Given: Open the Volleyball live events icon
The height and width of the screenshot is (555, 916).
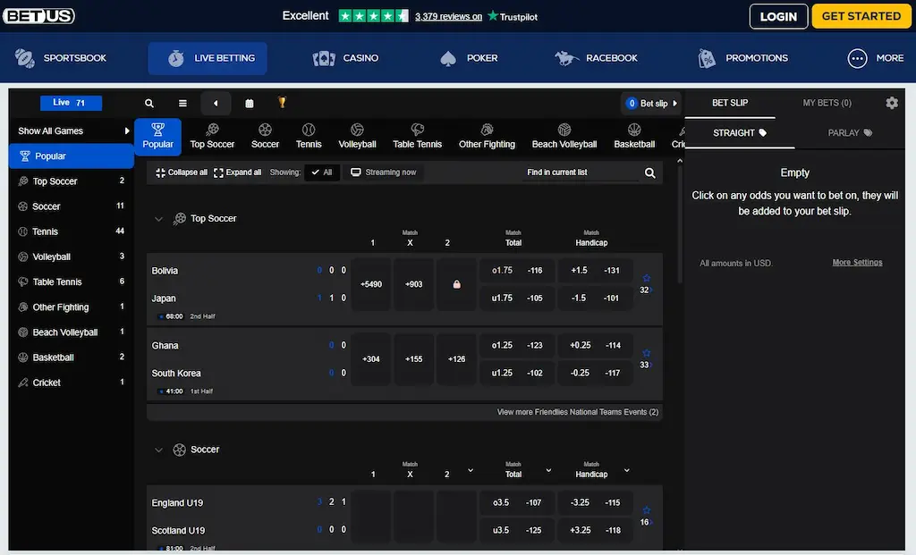Looking at the screenshot, I should click(357, 129).
